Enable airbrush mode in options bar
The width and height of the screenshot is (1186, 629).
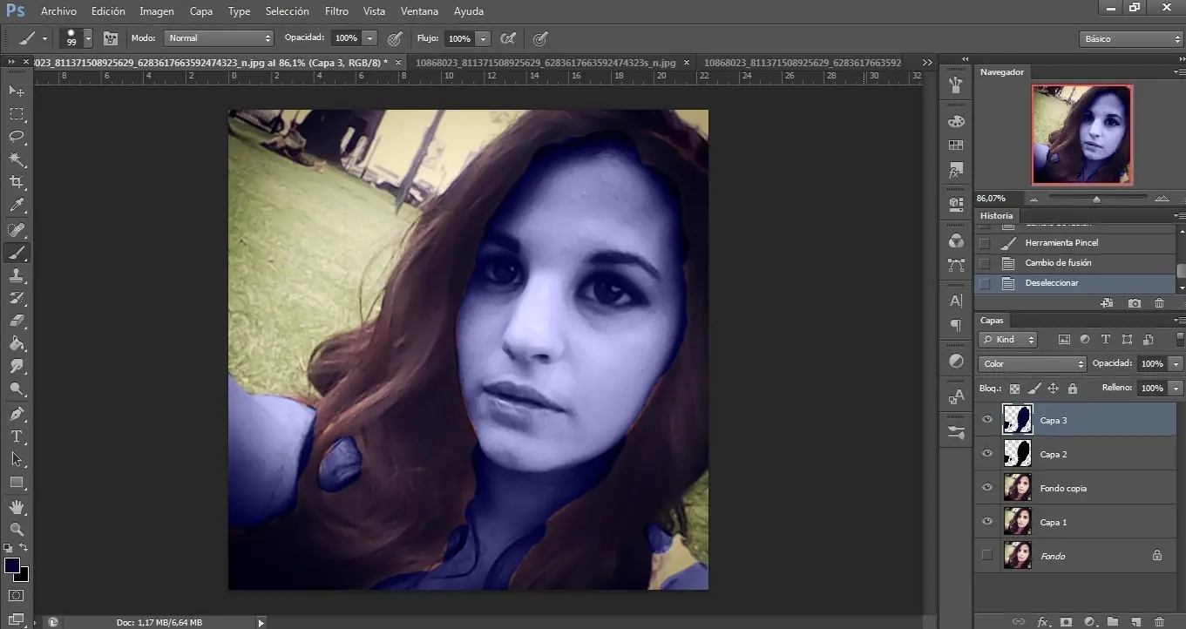coord(509,38)
